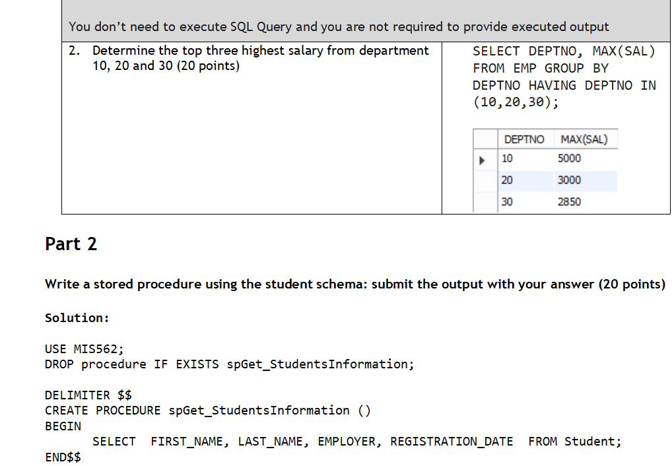Click the DROP procedure IF EXISTS line
672x466 pixels.
229,364
